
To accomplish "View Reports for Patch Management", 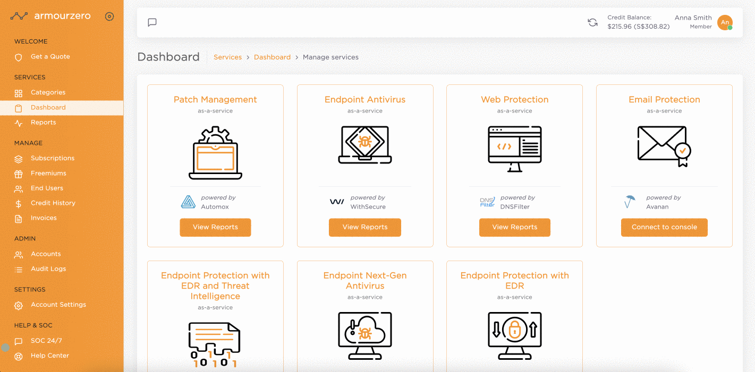I will pyautogui.click(x=215, y=227).
